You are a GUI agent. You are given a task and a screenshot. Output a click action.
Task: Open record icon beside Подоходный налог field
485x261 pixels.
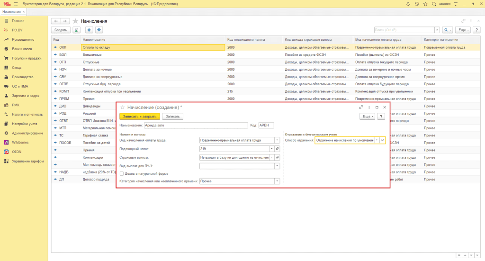coord(278,149)
